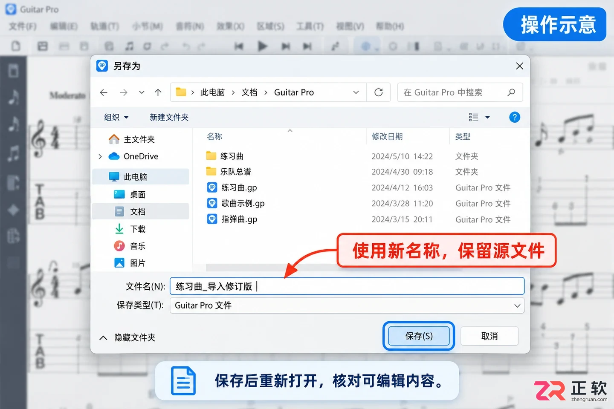Image resolution: width=614 pixels, height=409 pixels.
Task: Sort by 修改日期 column header
Action: [x=387, y=136]
